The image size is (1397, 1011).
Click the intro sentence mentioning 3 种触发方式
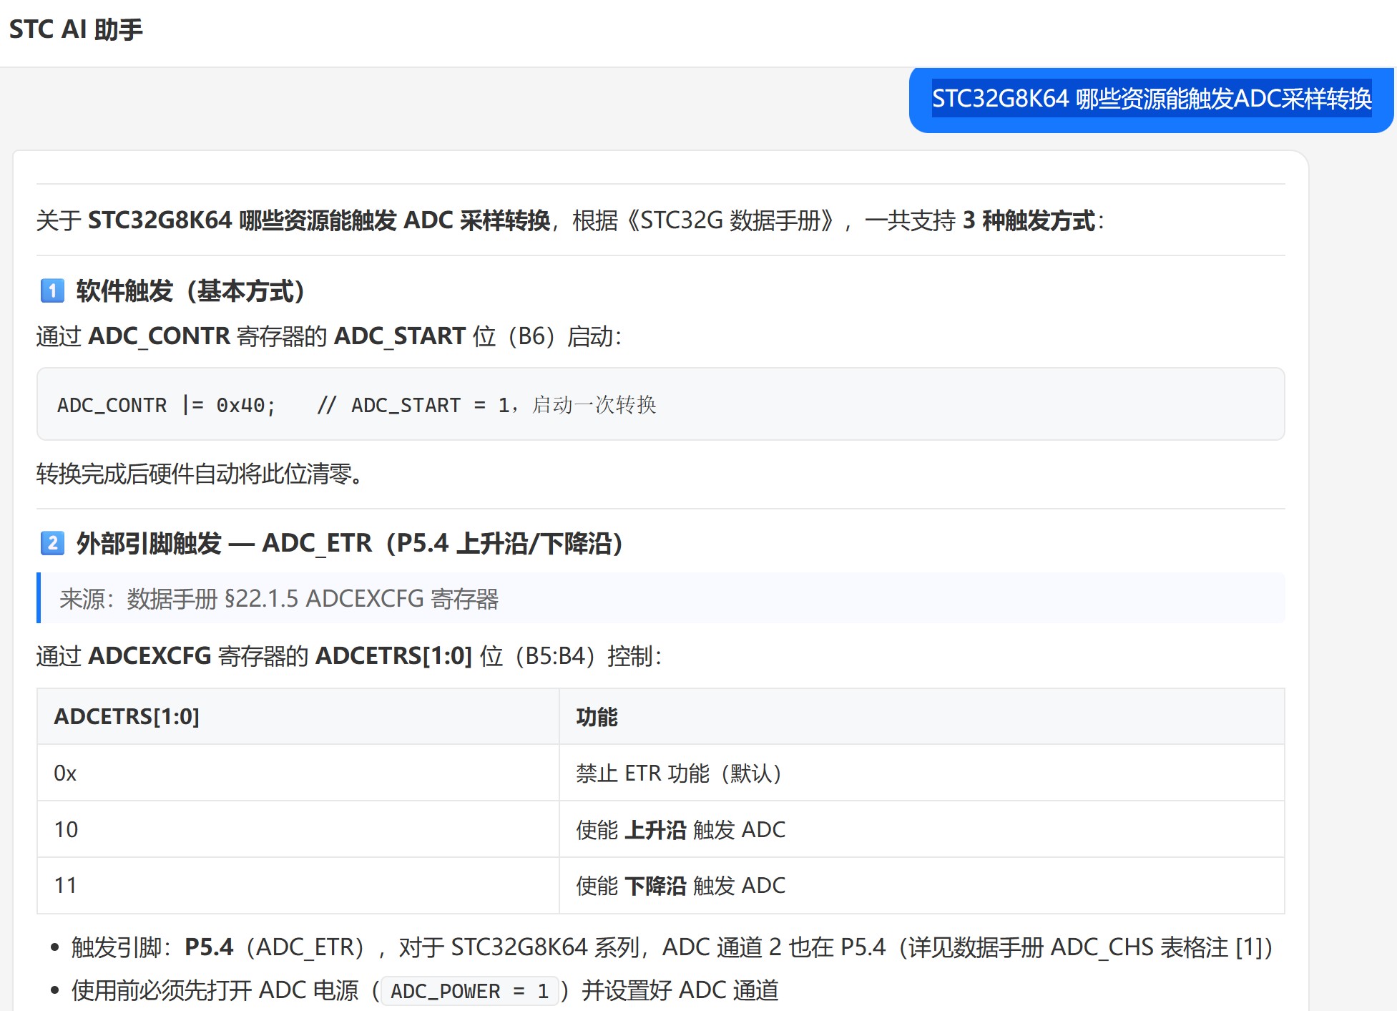click(x=570, y=220)
